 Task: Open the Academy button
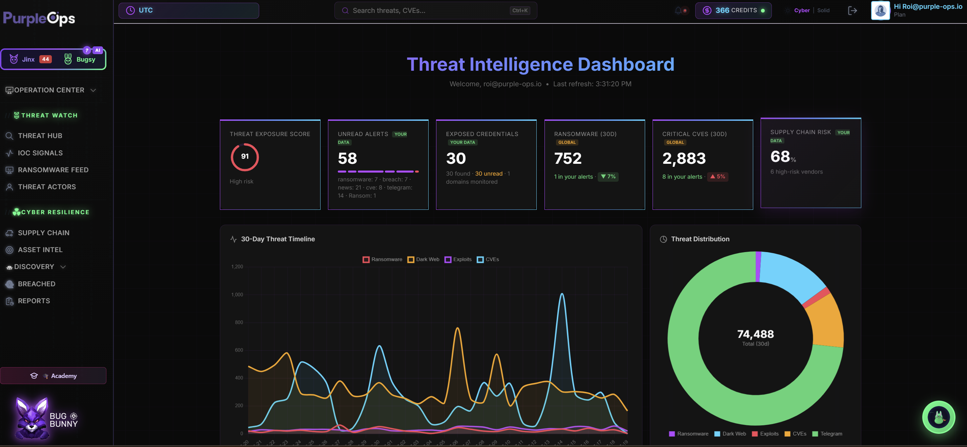click(53, 375)
